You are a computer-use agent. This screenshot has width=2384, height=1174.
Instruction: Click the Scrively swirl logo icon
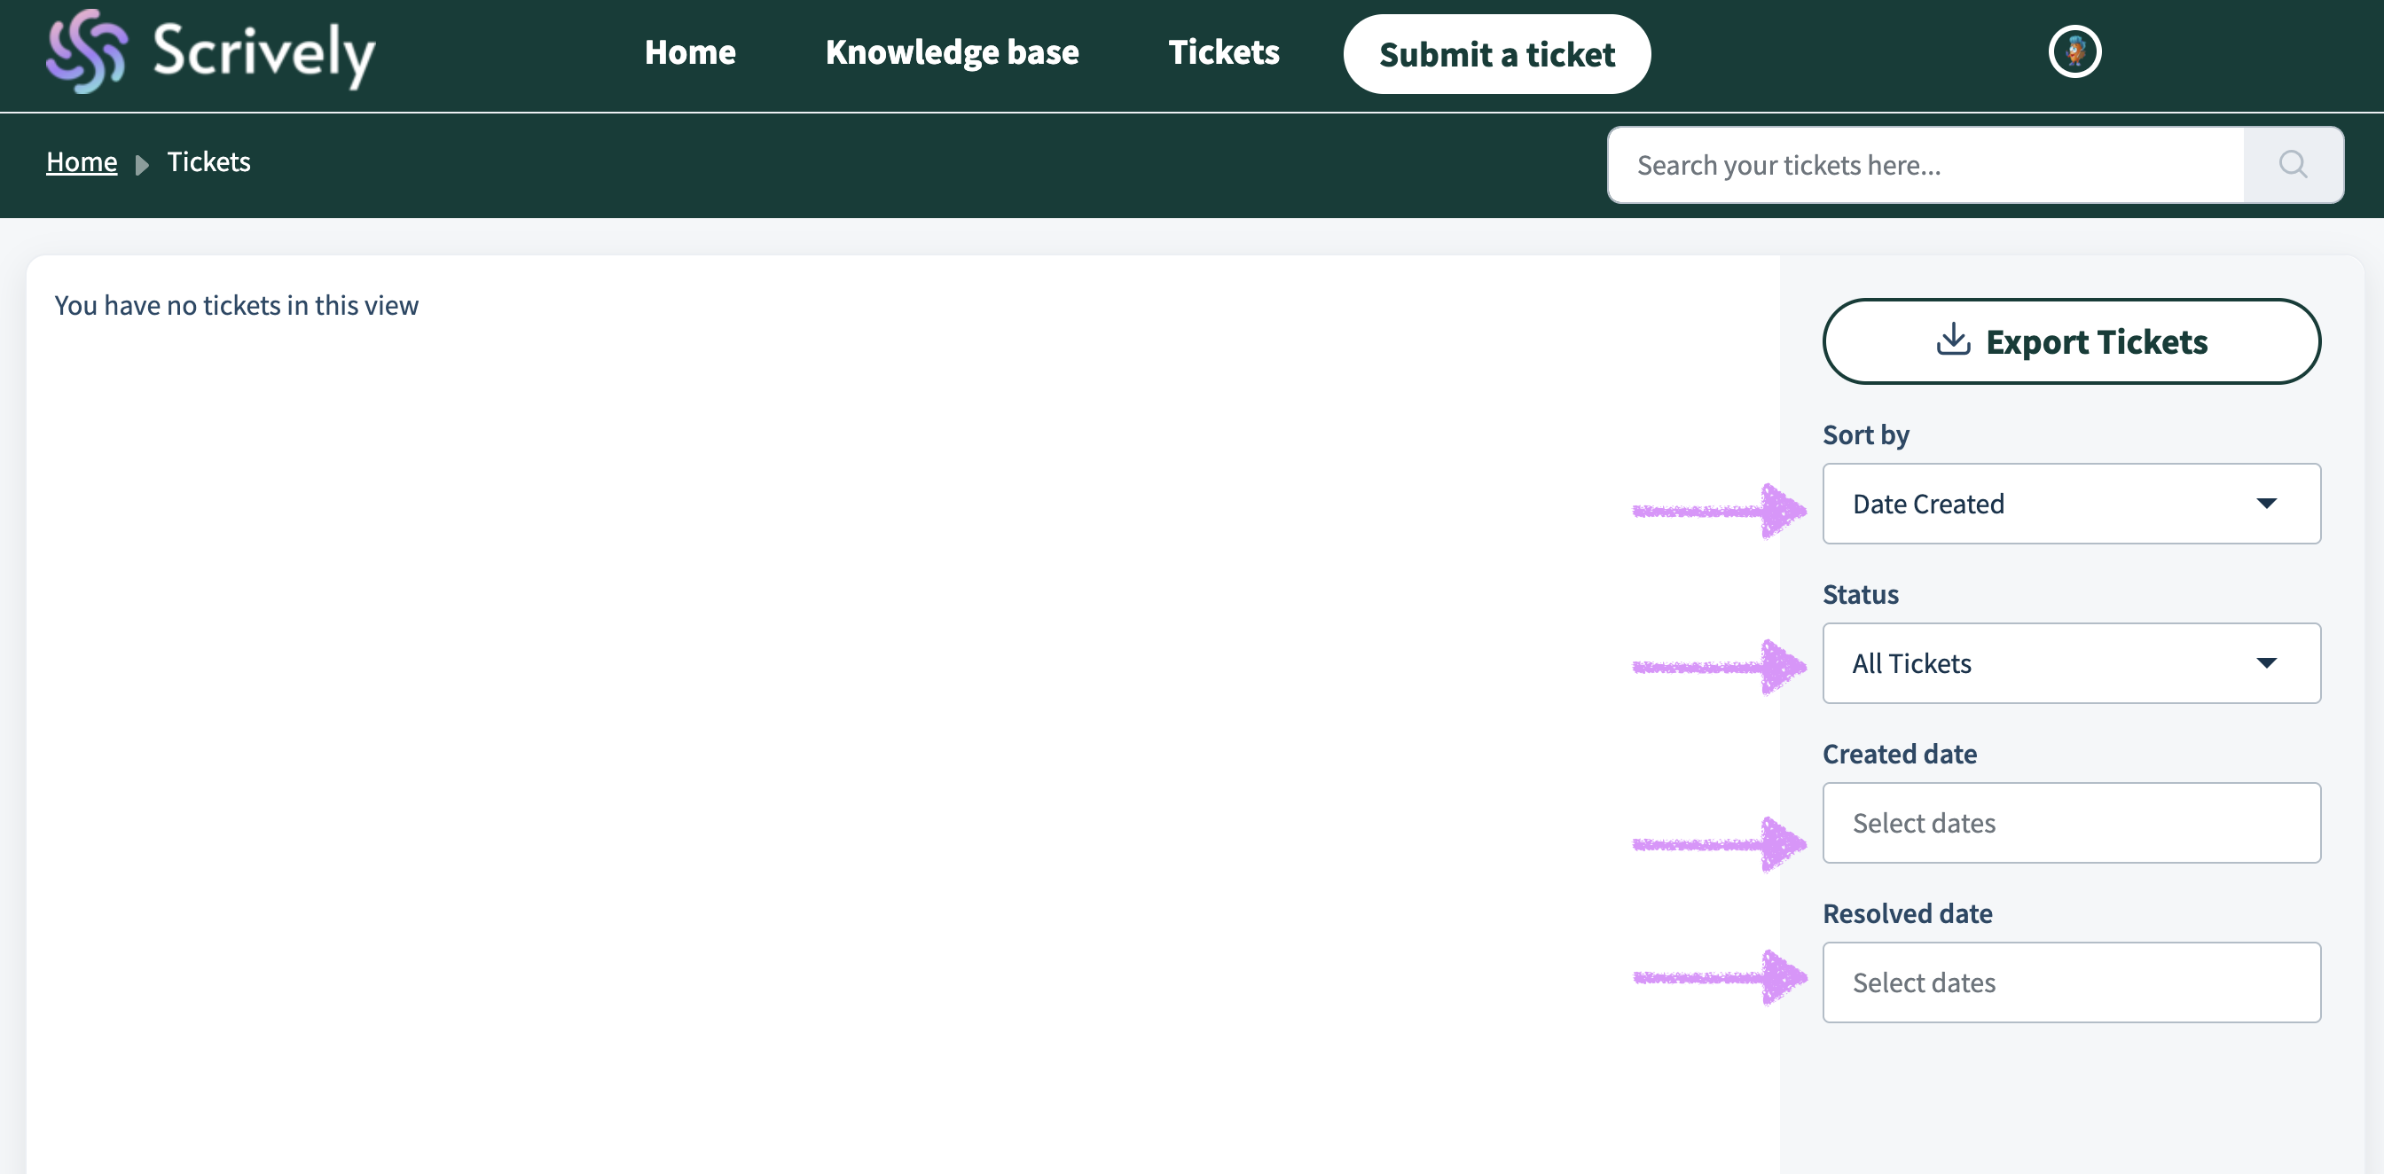click(86, 51)
